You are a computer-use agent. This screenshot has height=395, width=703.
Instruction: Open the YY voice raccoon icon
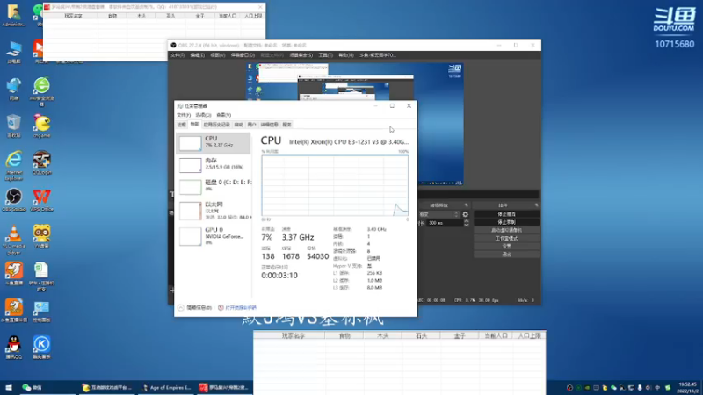point(41,236)
